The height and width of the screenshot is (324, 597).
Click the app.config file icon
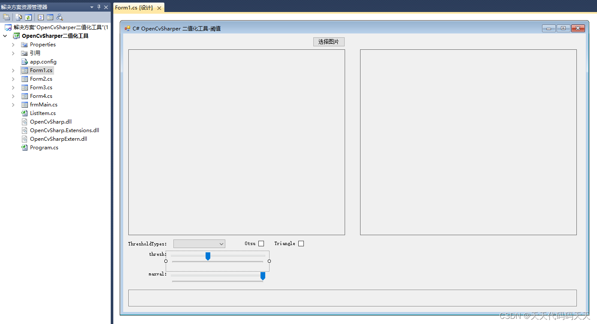tap(24, 61)
